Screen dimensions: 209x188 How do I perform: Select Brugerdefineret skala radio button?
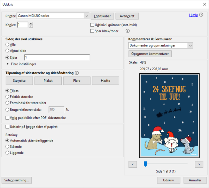7,110
